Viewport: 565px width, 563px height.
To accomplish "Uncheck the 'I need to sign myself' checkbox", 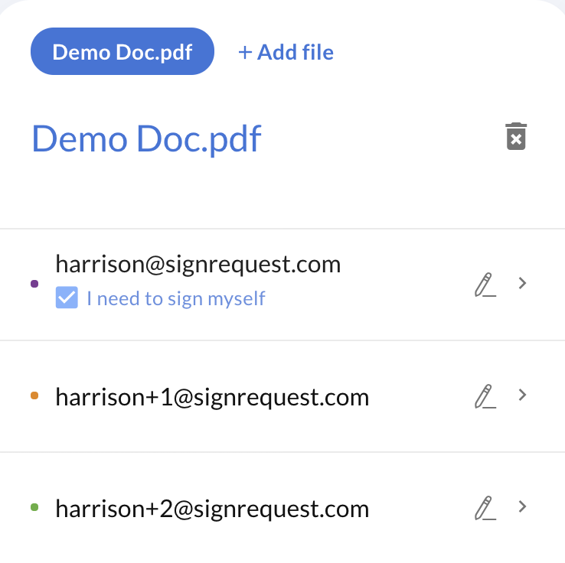I will click(67, 298).
